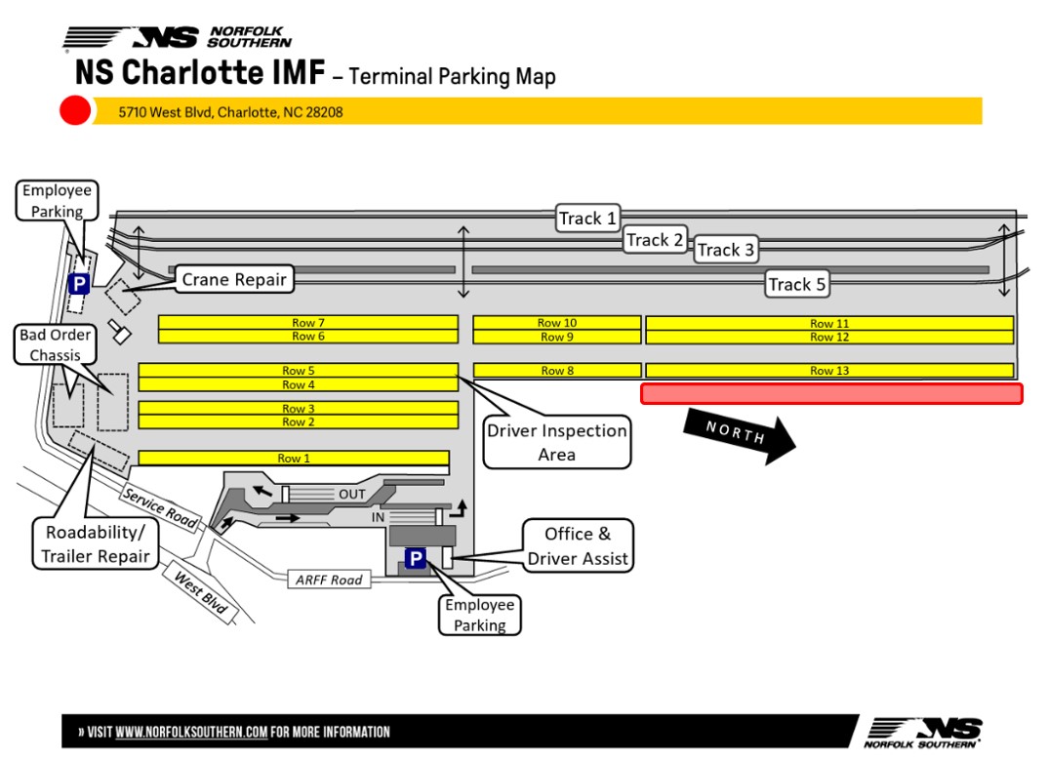Click the black NORTH direction arrow
Viewport: 1047px width, 762px height.
coord(740,434)
